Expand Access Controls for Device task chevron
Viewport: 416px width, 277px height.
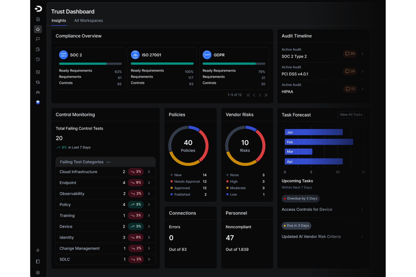click(x=362, y=210)
